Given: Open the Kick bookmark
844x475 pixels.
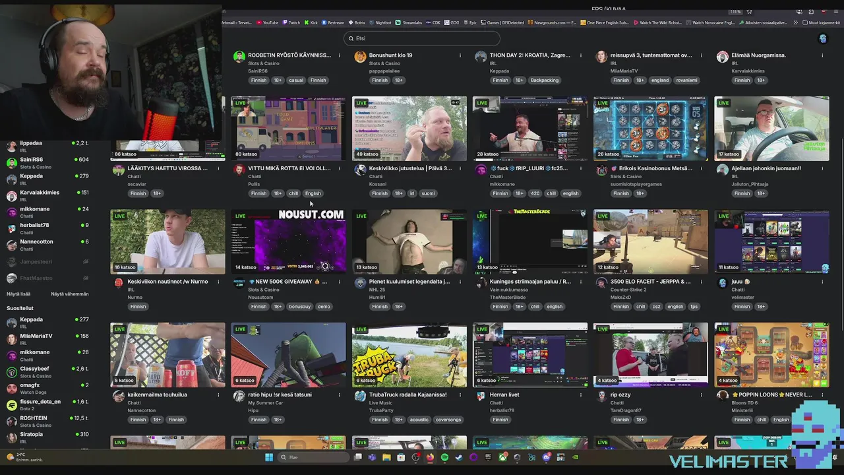Looking at the screenshot, I should (311, 22).
